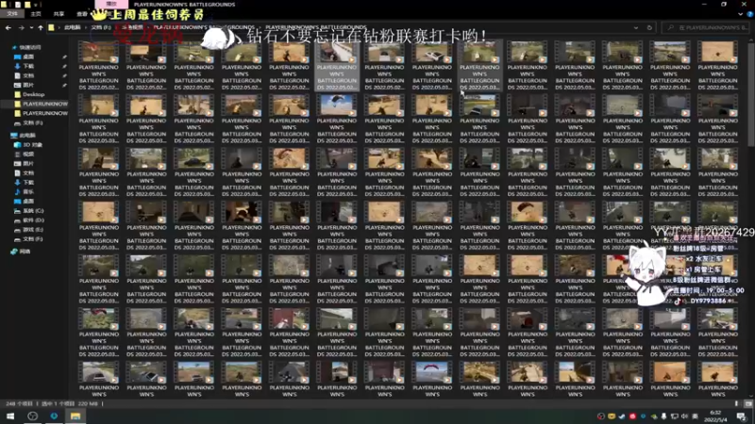Open the last PLAYERUNKNOWN'S BATTLEGROUNDS breadcrumb
Viewport: 755px width, 424px height.
click(316, 27)
